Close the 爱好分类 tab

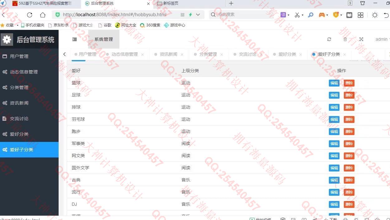click(301, 54)
